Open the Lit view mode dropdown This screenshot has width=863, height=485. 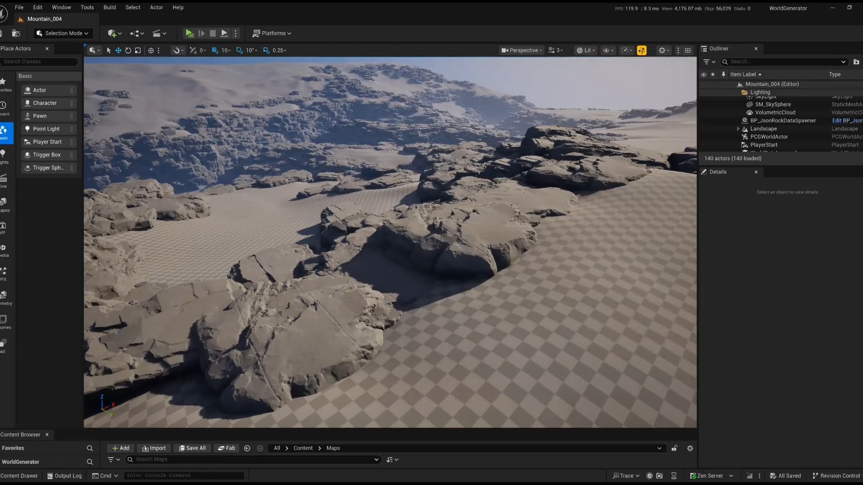coord(586,50)
